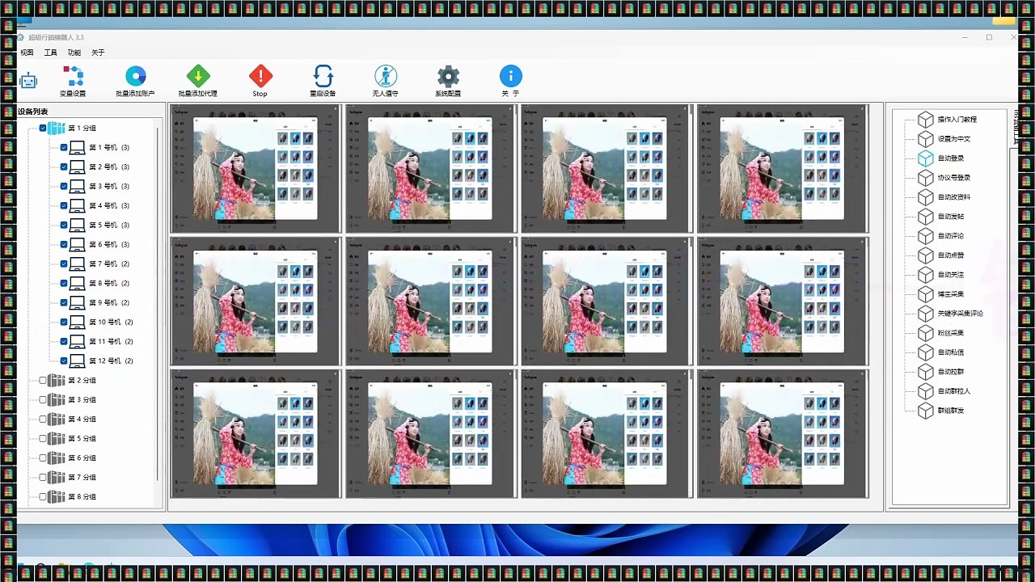Pick the 自动点赞 cube icon
Screen dimensions: 1035x582
[925, 255]
